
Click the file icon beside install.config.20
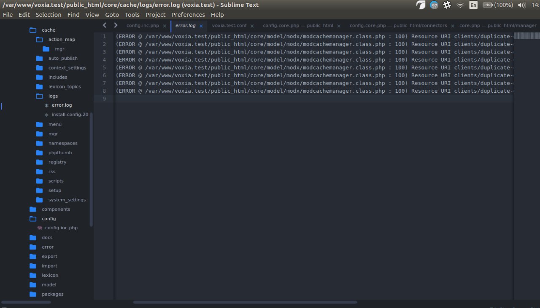coord(46,115)
